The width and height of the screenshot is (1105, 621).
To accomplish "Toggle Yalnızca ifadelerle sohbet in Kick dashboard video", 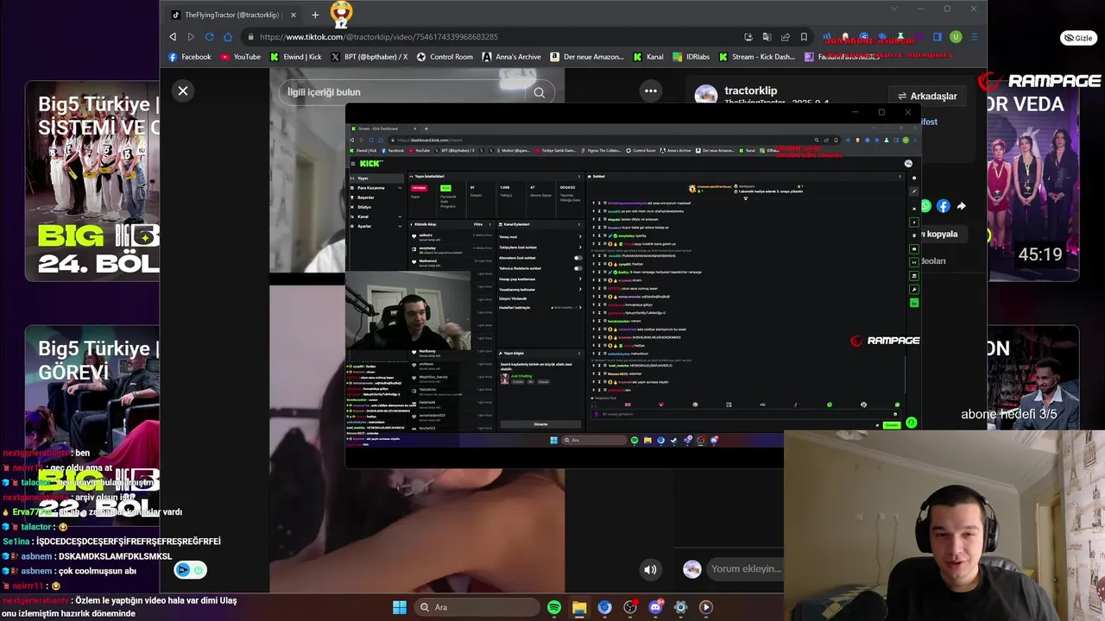I will click(x=578, y=268).
